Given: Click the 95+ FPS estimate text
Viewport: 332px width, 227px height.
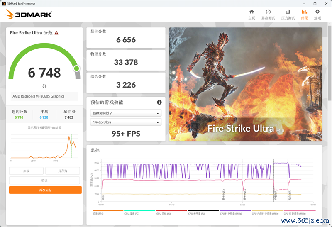Looking at the screenshot, I should (x=126, y=134).
